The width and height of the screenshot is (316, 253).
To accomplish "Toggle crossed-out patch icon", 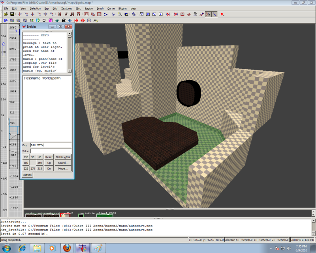I will (x=168, y=14).
